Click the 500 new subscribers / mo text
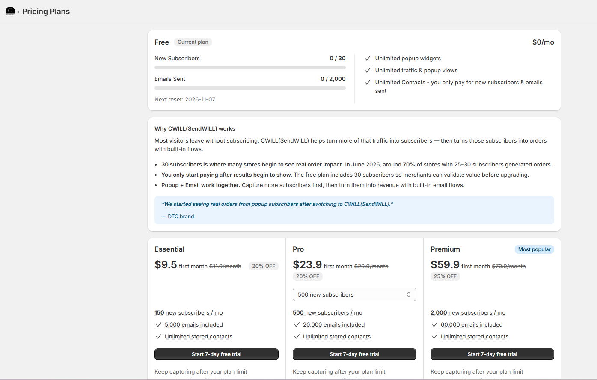This screenshot has height=380, width=597. click(x=327, y=313)
